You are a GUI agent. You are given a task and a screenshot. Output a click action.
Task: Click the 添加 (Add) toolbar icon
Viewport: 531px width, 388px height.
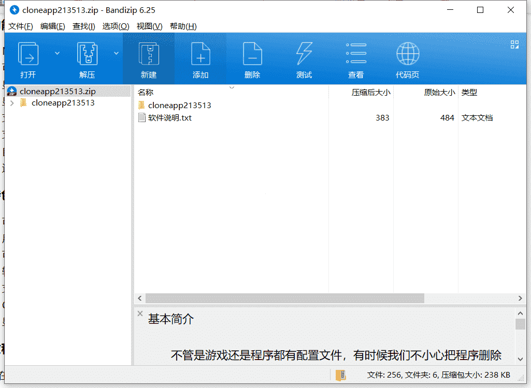(200, 54)
